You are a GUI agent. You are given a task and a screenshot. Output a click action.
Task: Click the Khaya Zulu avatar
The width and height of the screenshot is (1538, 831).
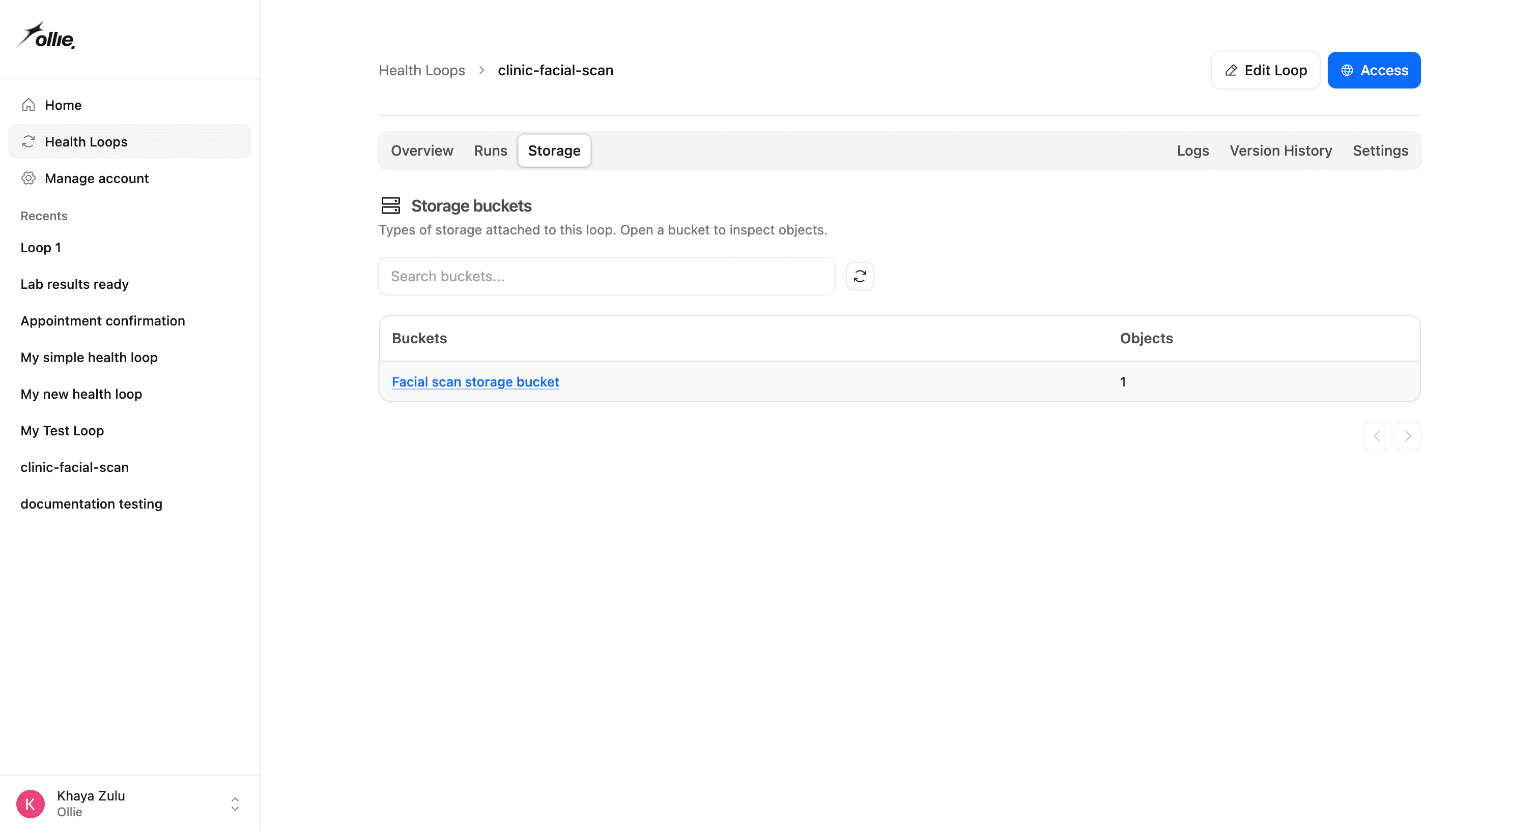pyautogui.click(x=31, y=804)
